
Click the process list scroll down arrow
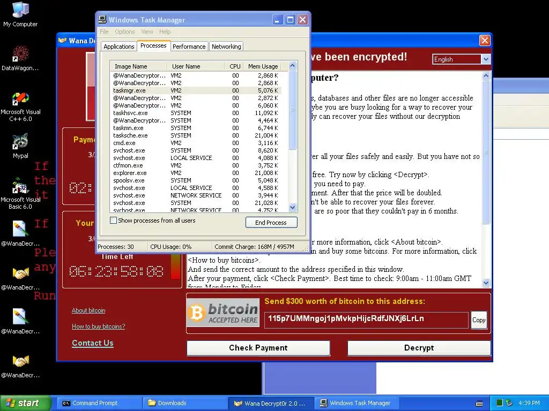[293, 208]
